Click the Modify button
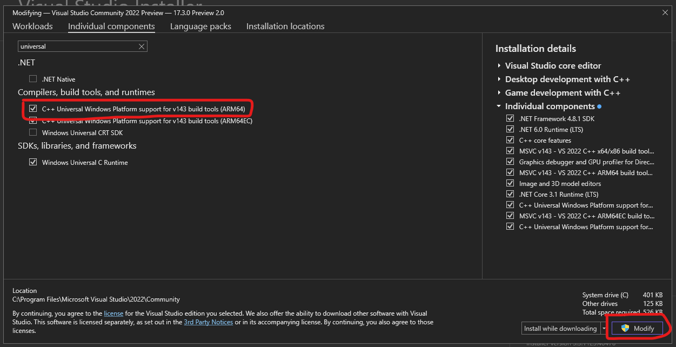The height and width of the screenshot is (347, 676). point(637,328)
